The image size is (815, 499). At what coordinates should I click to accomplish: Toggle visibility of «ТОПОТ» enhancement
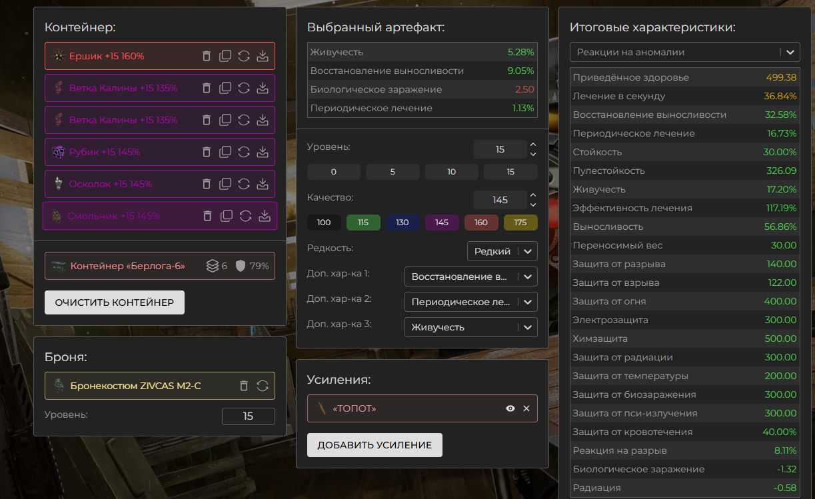click(x=510, y=408)
